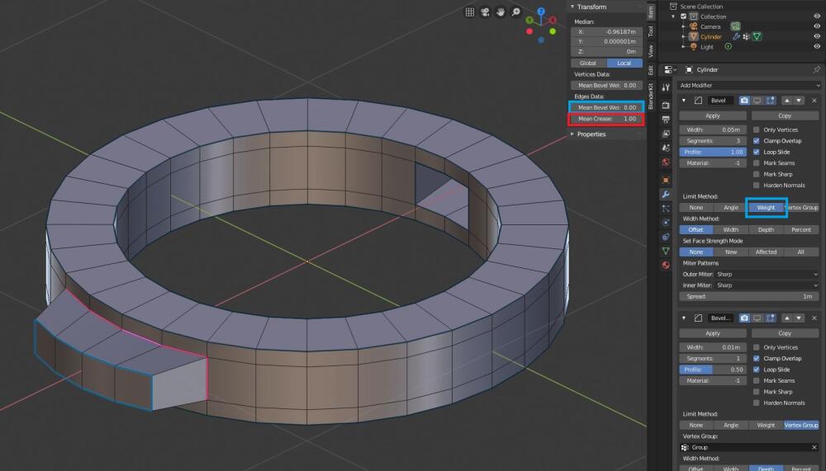Open the Object Constraints tab icon
Screen dimensions: 826x471
[666, 237]
